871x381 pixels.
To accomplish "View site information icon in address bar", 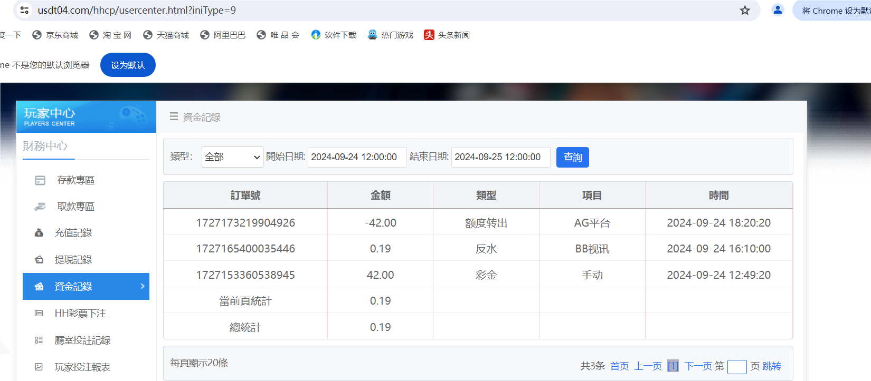I will pos(24,10).
